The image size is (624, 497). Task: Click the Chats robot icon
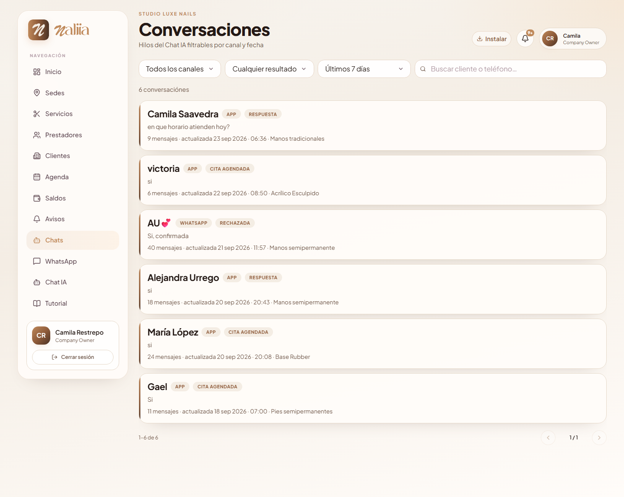(x=37, y=240)
